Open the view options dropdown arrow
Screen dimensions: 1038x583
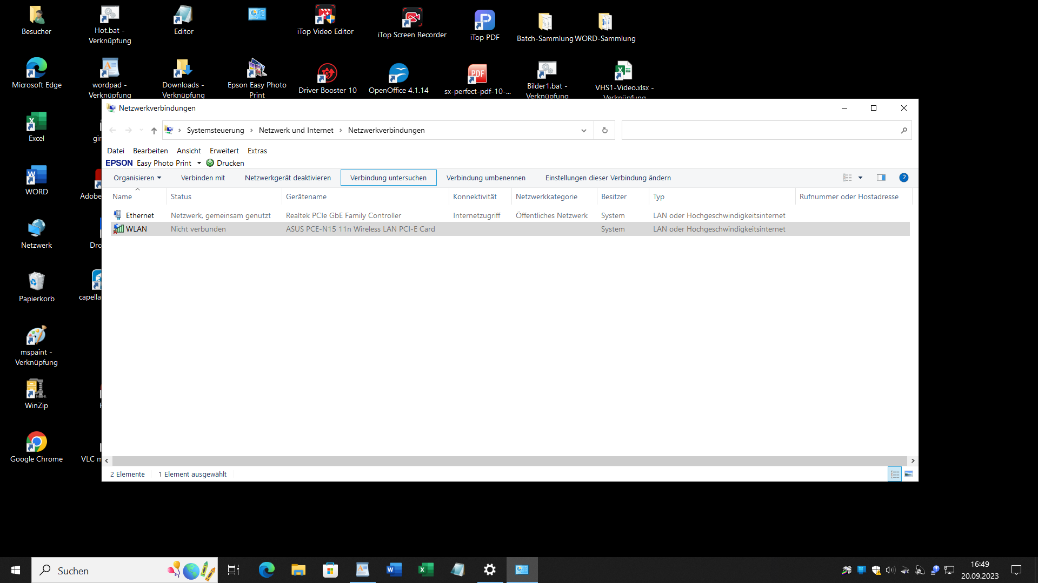(861, 178)
